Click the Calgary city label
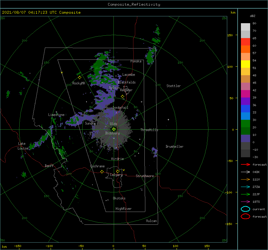The height and width of the screenshot is (250, 268). [116, 175]
